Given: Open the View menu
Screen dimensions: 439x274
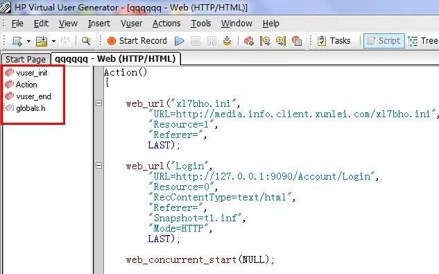Looking at the screenshot, I should click(68, 24).
